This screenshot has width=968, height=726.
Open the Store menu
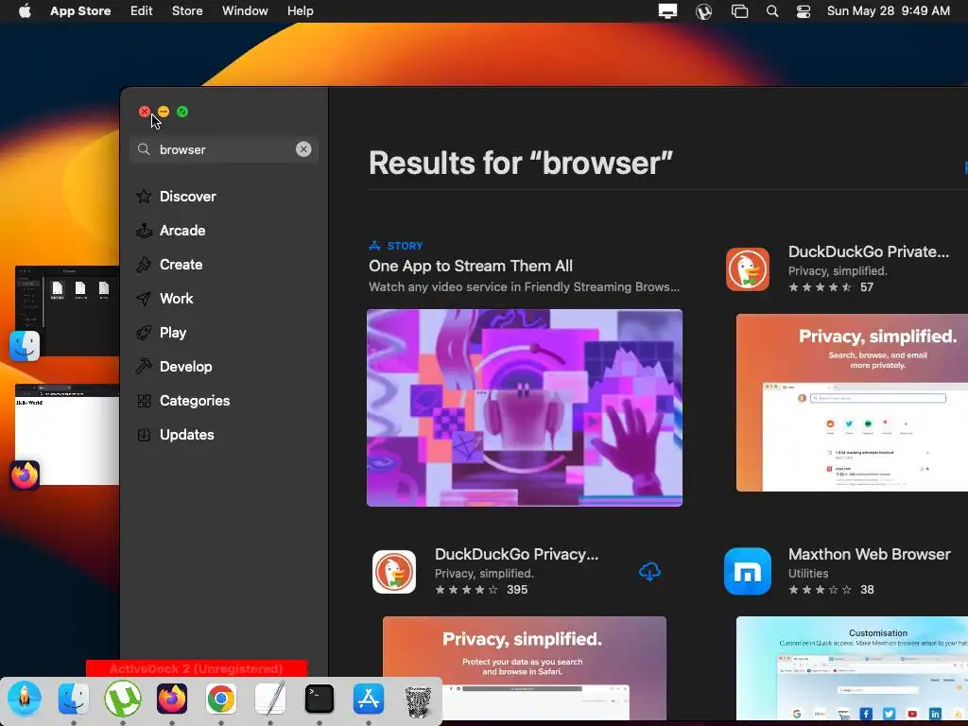pos(187,11)
